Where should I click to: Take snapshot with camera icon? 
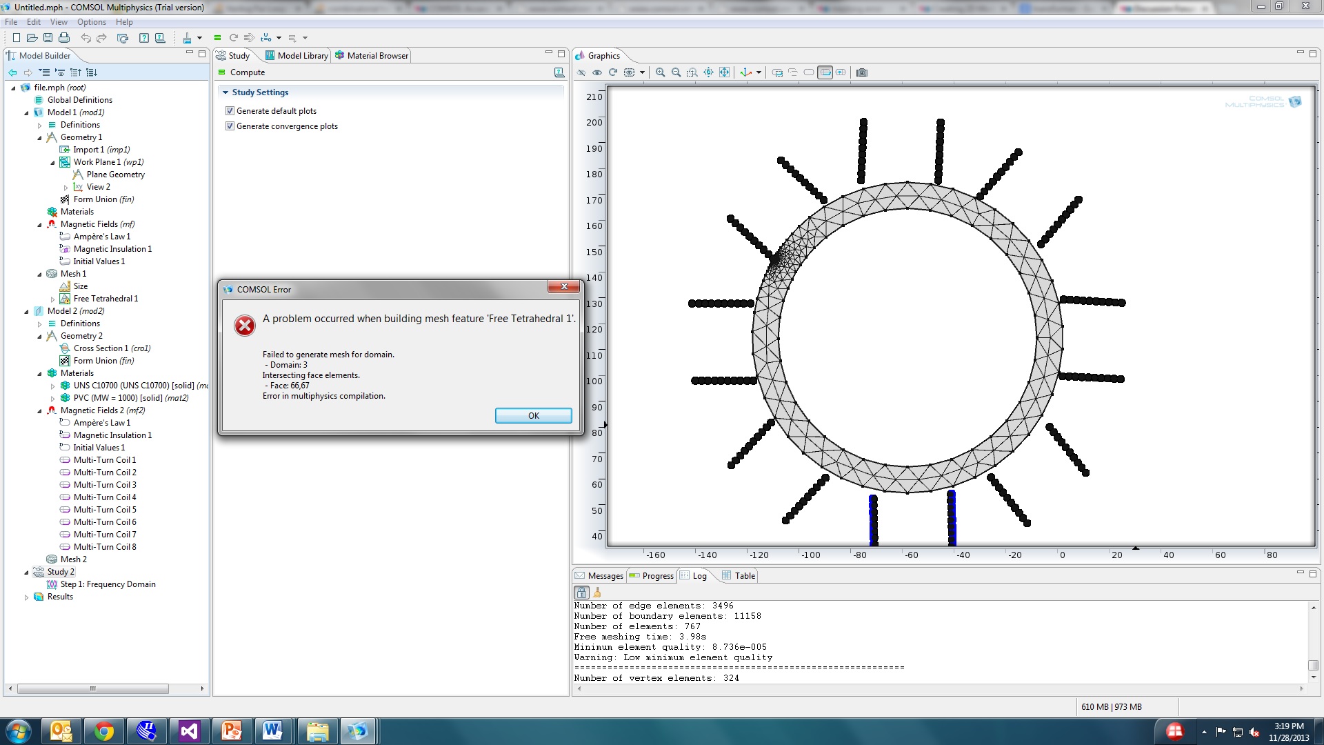(x=862, y=72)
